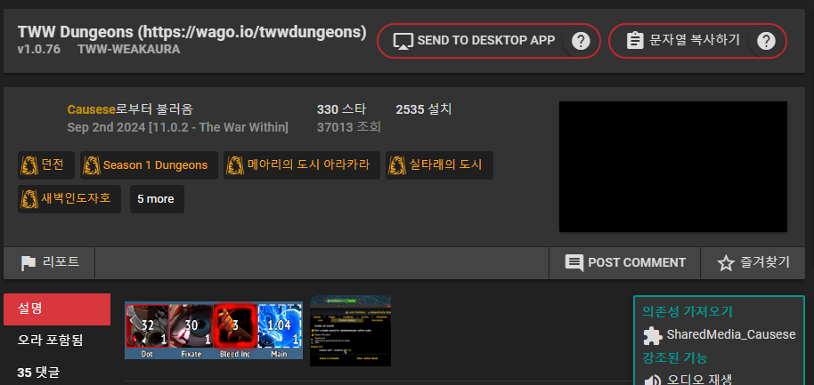The width and height of the screenshot is (814, 385).
Task: Click the puzzle piece dependency icon
Action: point(653,336)
